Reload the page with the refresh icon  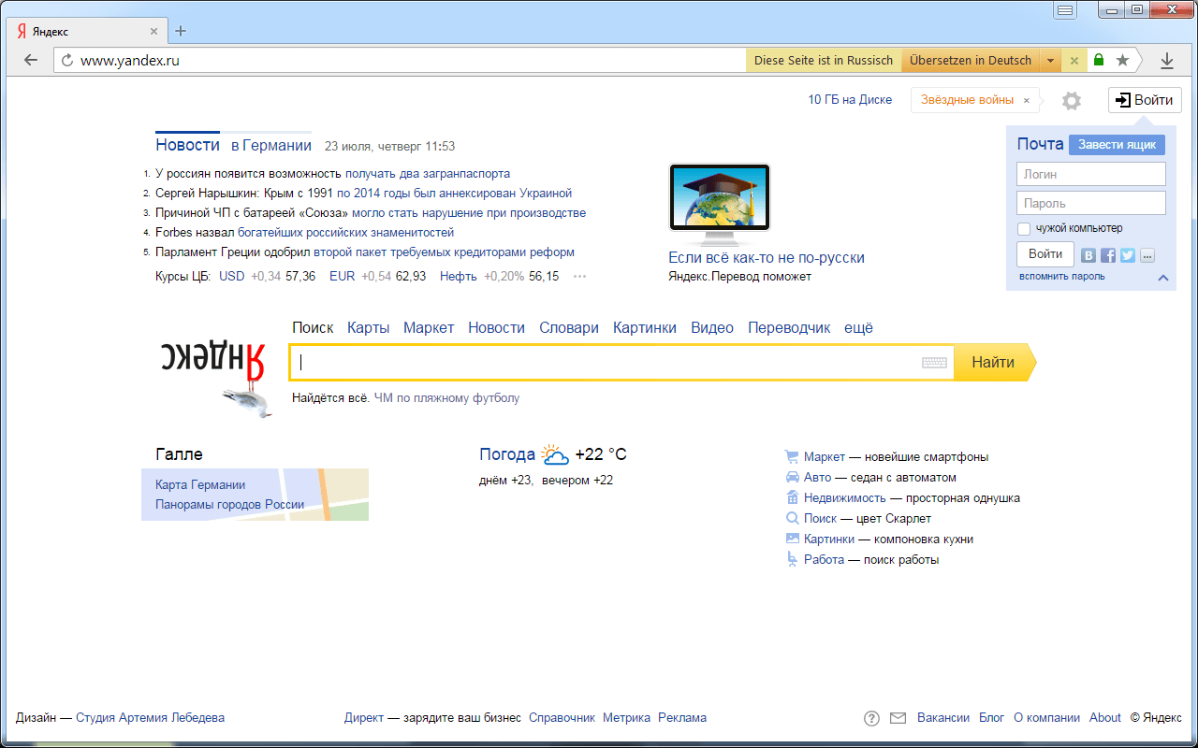pos(67,61)
